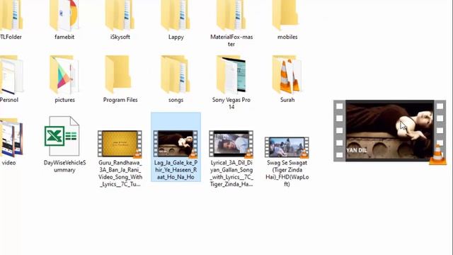Click the 'video' folder name label
This screenshot has height=255, width=453.
pos(8,163)
